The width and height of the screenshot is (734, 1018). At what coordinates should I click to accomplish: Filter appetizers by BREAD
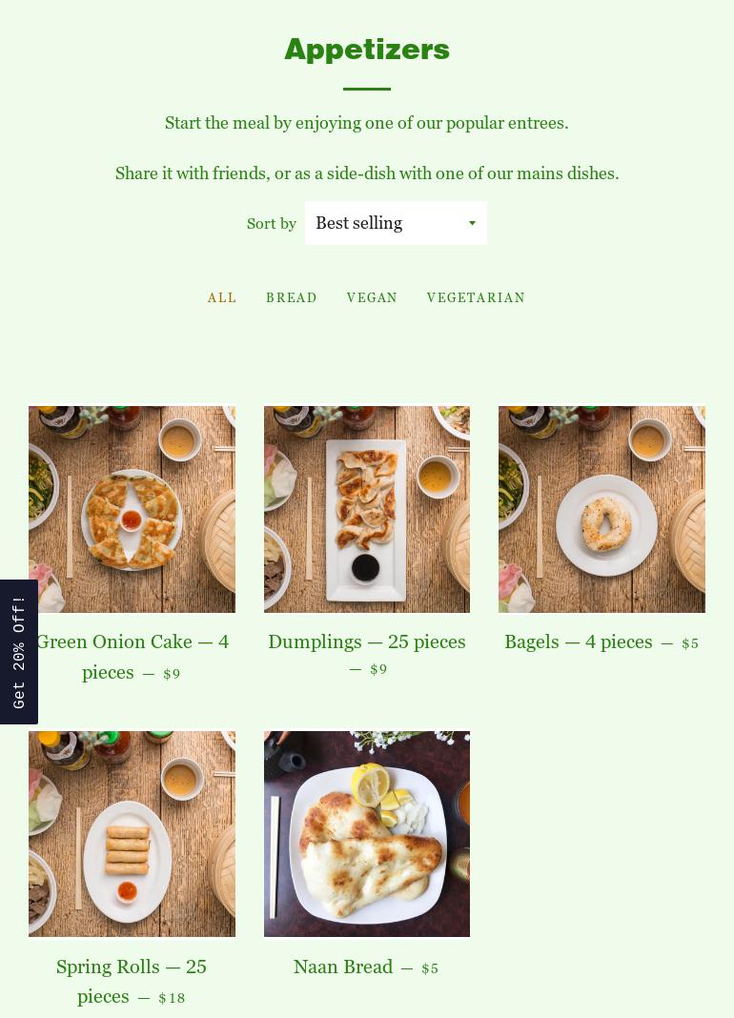292,297
